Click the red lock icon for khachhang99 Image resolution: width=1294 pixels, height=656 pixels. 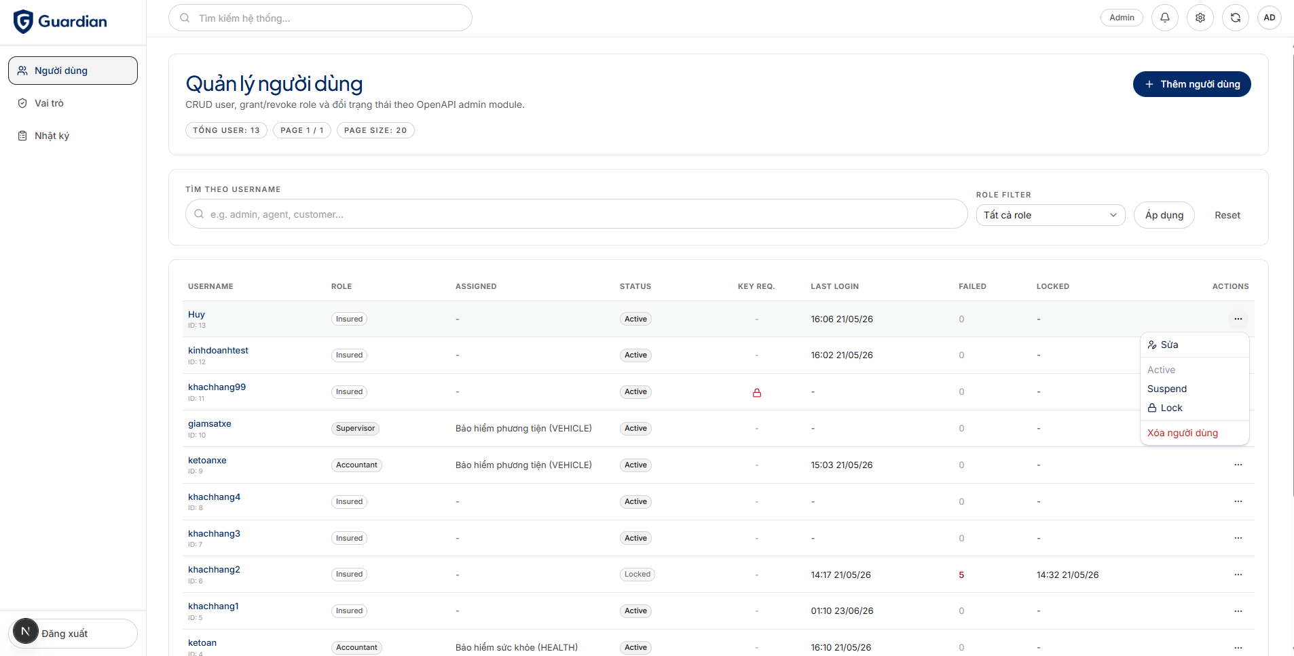[x=757, y=393]
